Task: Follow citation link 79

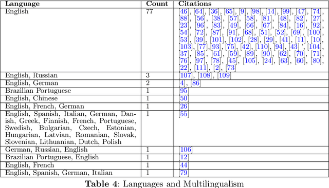Action: click(184, 173)
